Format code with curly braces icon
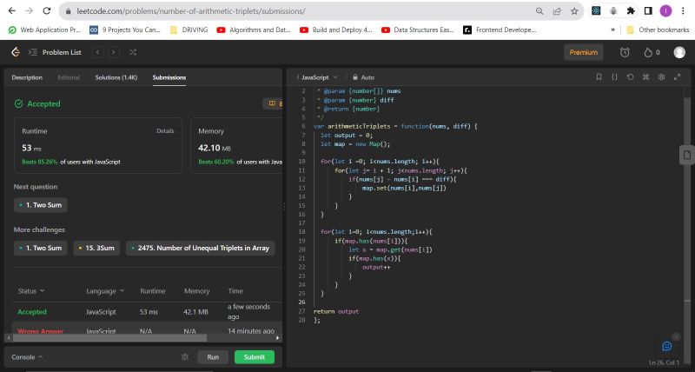695x372 pixels. pos(614,76)
